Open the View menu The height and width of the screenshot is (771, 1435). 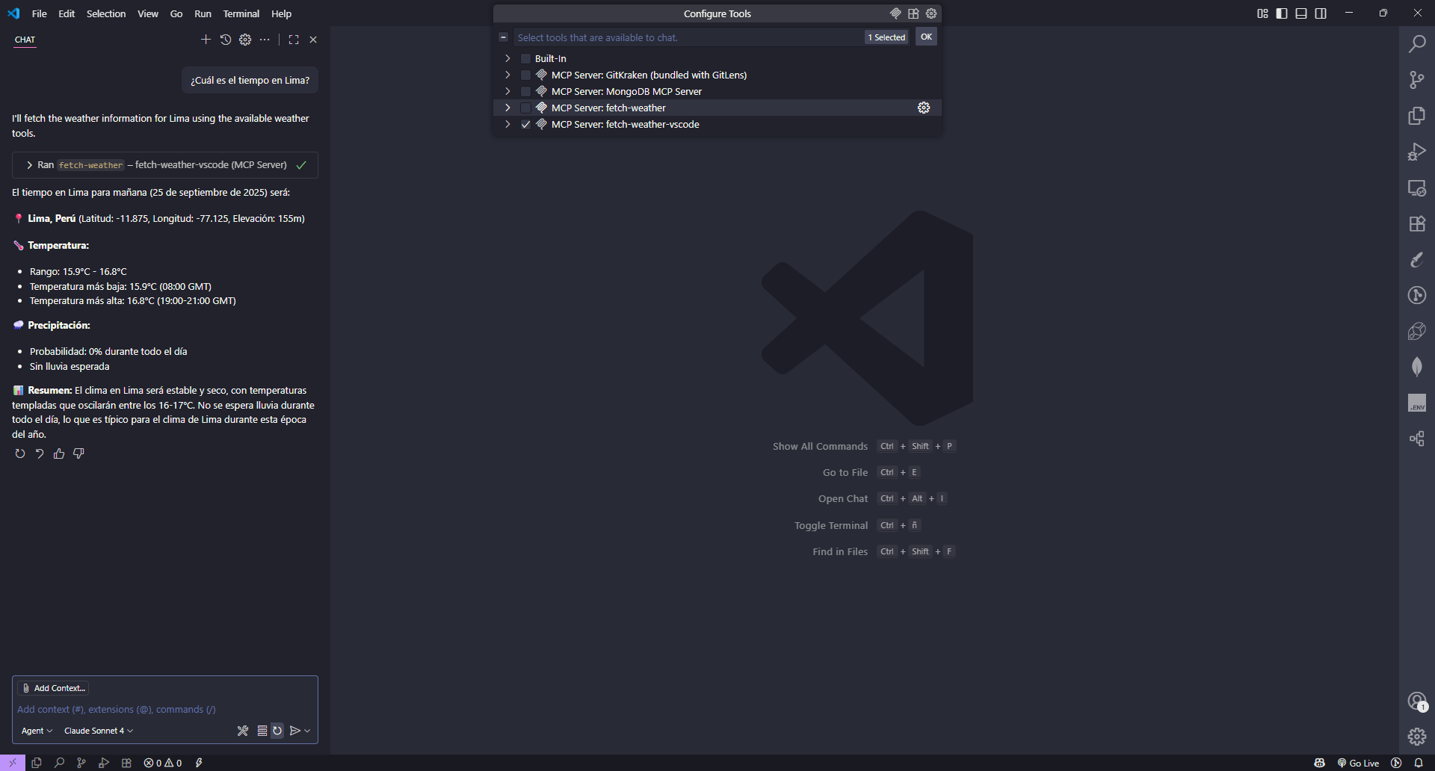(x=148, y=13)
